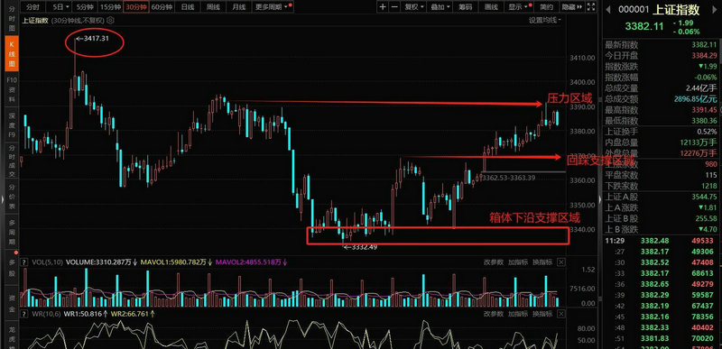Image resolution: width=722 pixels, height=349 pixels.
Task: Click the 隐藏 panel toggle button
Action: pyautogui.click(x=572, y=7)
